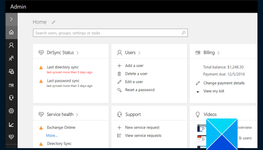Click the More... link under Exchange Online
This screenshot has height=150, width=263.
(52, 135)
